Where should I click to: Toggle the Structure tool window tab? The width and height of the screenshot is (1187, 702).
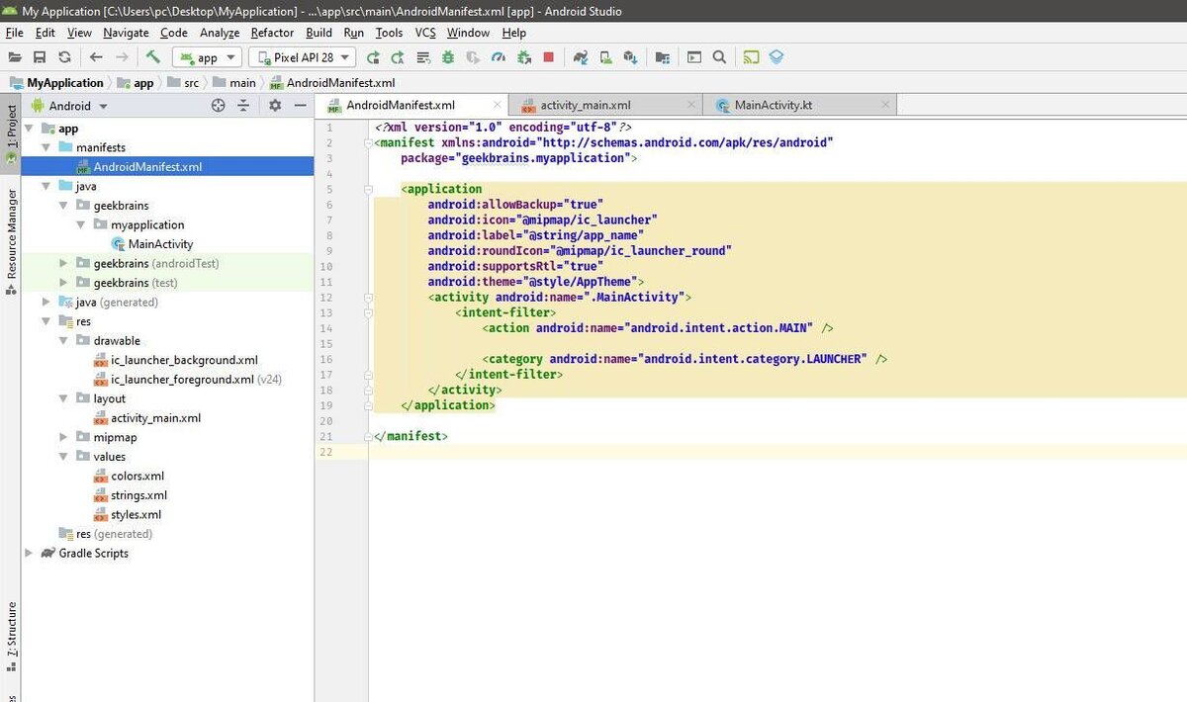coord(11,629)
